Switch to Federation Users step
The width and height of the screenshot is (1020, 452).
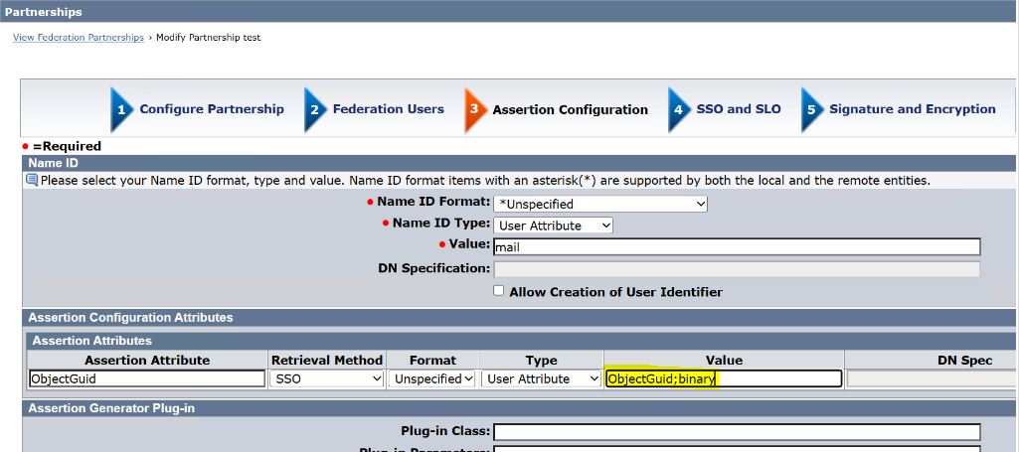(x=388, y=109)
